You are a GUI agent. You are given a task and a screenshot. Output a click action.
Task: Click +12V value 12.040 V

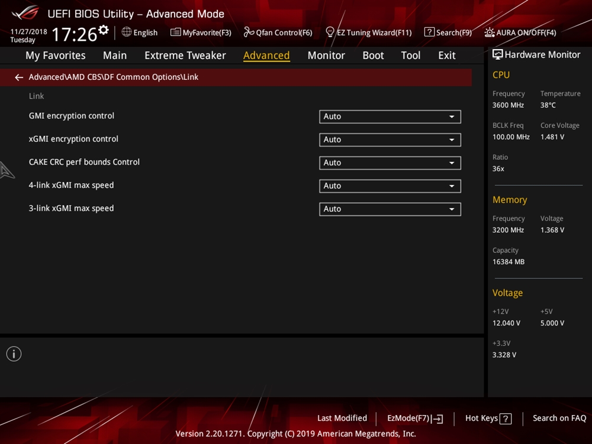(506, 323)
